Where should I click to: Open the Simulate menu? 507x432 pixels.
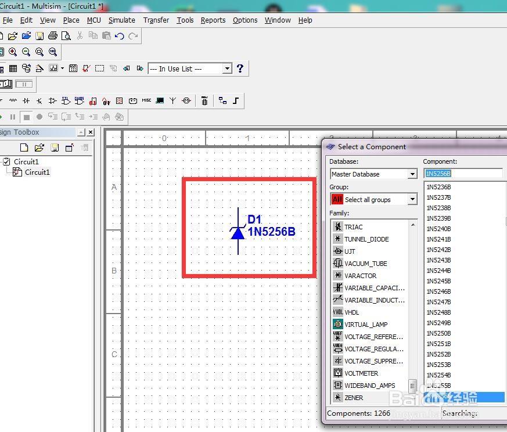pyautogui.click(x=121, y=20)
